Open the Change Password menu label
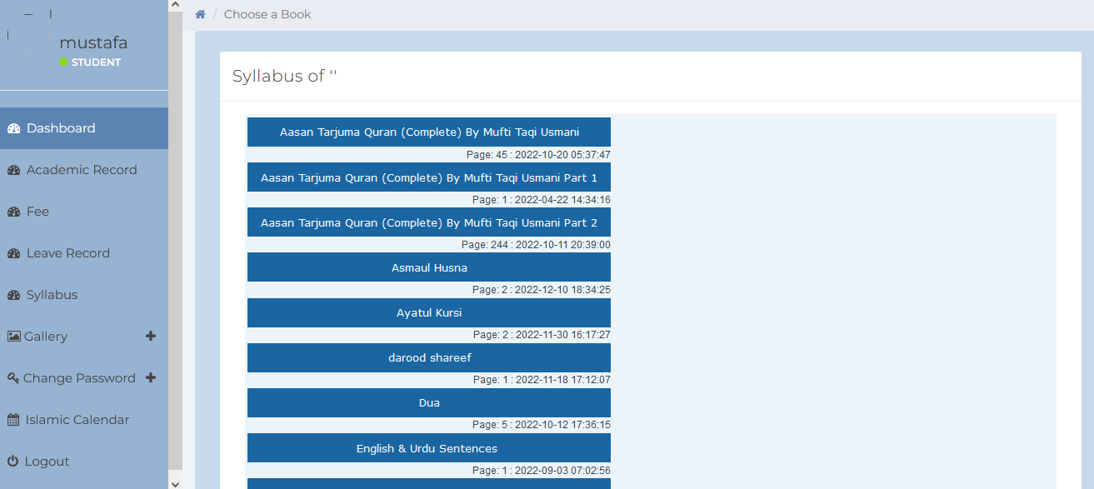The height and width of the screenshot is (489, 1094). [x=79, y=378]
